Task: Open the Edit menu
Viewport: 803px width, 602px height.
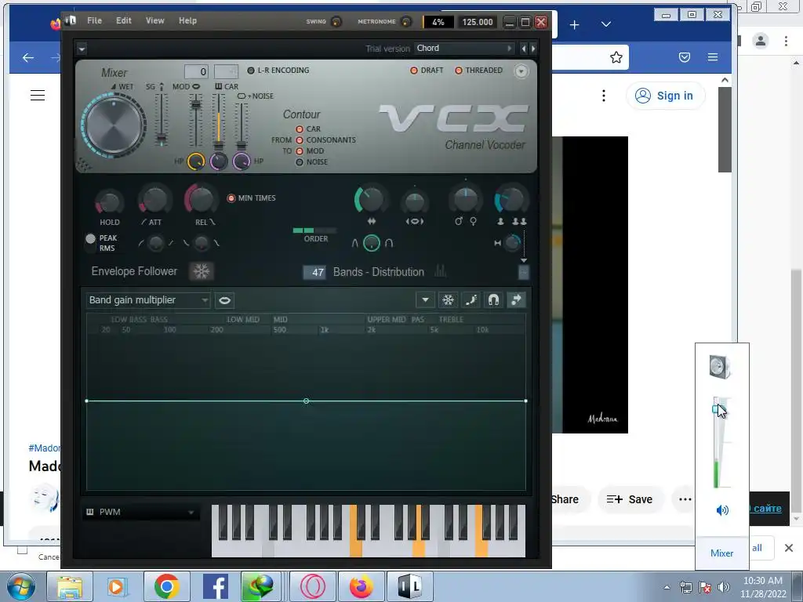Action: pos(123,20)
